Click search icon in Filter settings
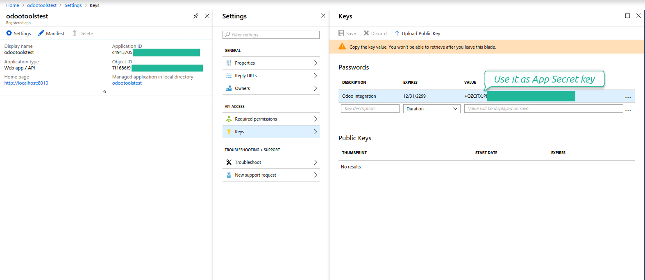 [x=227, y=35]
